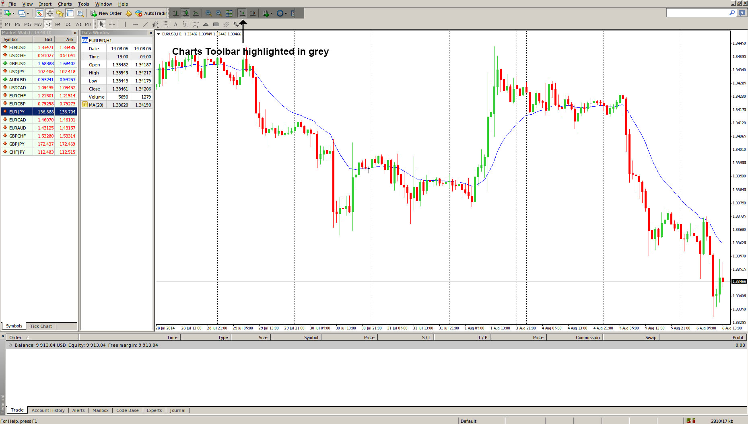Select the Line Chart icon
Viewport: 748px width, 424px height.
tap(196, 13)
